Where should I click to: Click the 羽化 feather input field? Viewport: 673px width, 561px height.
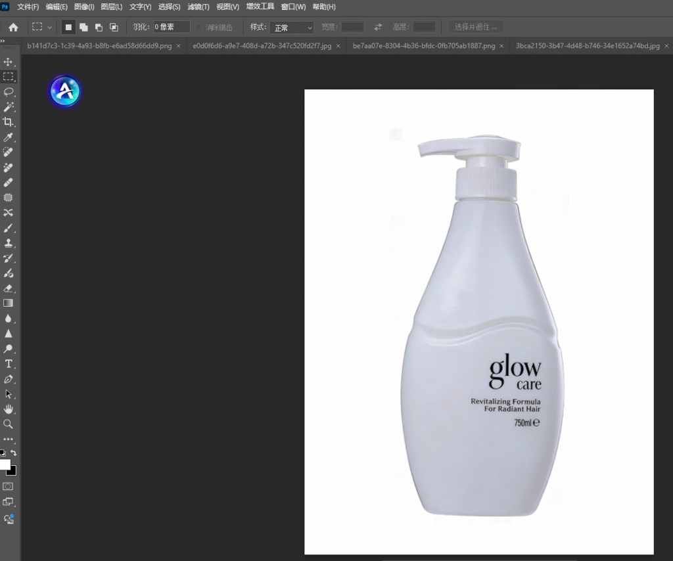[x=172, y=27]
